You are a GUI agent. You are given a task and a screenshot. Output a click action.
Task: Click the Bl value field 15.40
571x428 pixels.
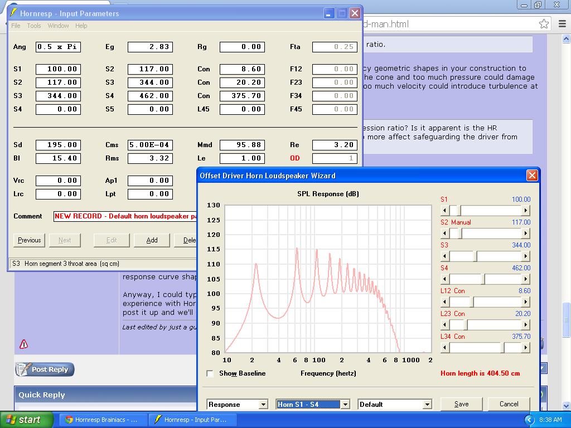point(58,158)
